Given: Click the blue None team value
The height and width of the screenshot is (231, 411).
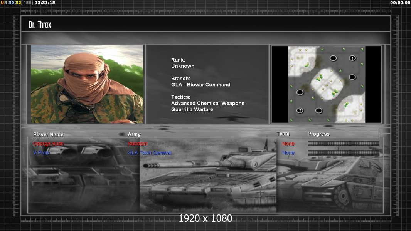Looking at the screenshot, I should tap(288, 153).
